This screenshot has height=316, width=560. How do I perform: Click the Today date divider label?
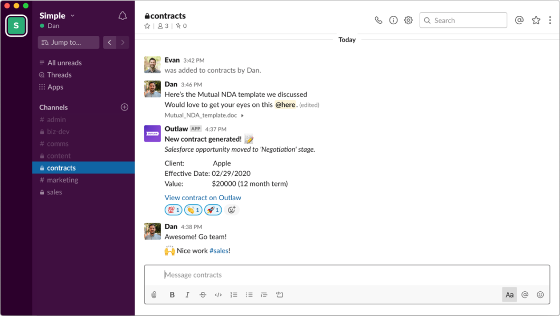tap(347, 39)
